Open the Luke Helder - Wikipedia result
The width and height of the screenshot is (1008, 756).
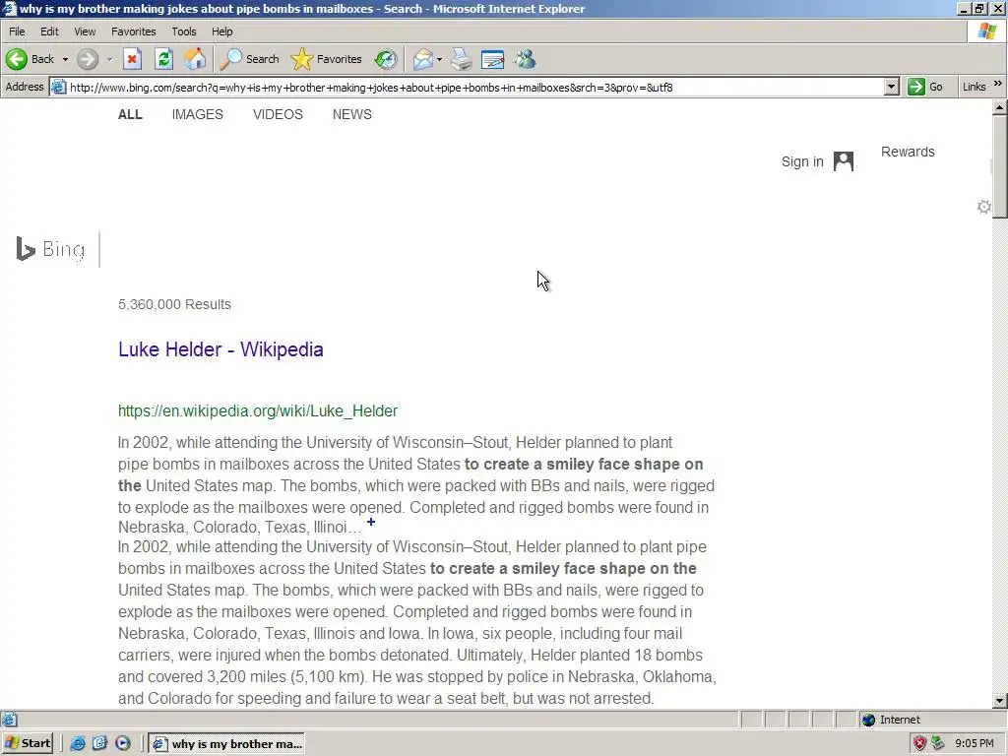click(220, 349)
